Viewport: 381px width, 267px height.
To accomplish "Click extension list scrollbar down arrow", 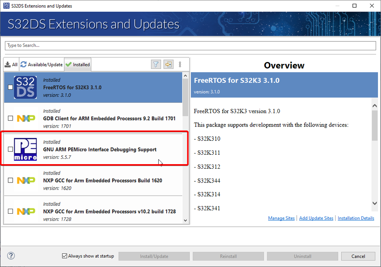I will tap(185, 221).
